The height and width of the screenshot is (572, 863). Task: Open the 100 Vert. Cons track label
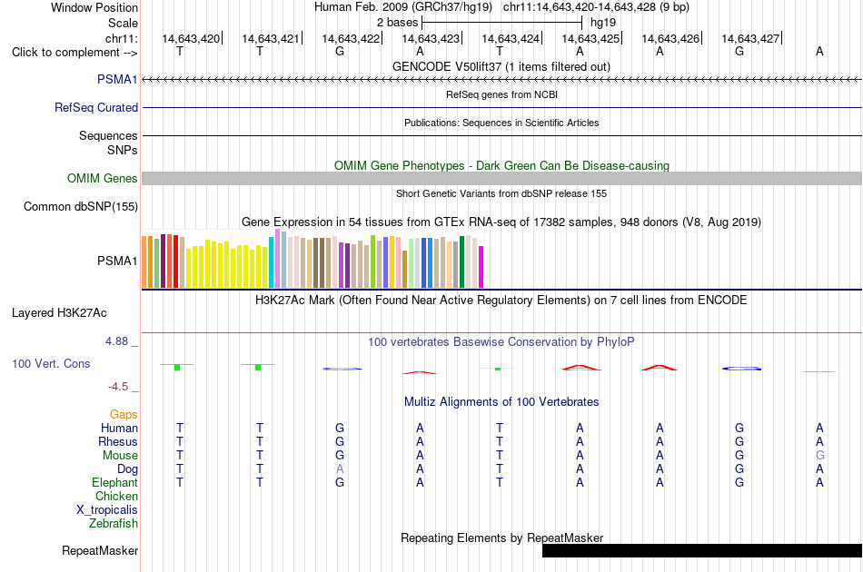[51, 363]
